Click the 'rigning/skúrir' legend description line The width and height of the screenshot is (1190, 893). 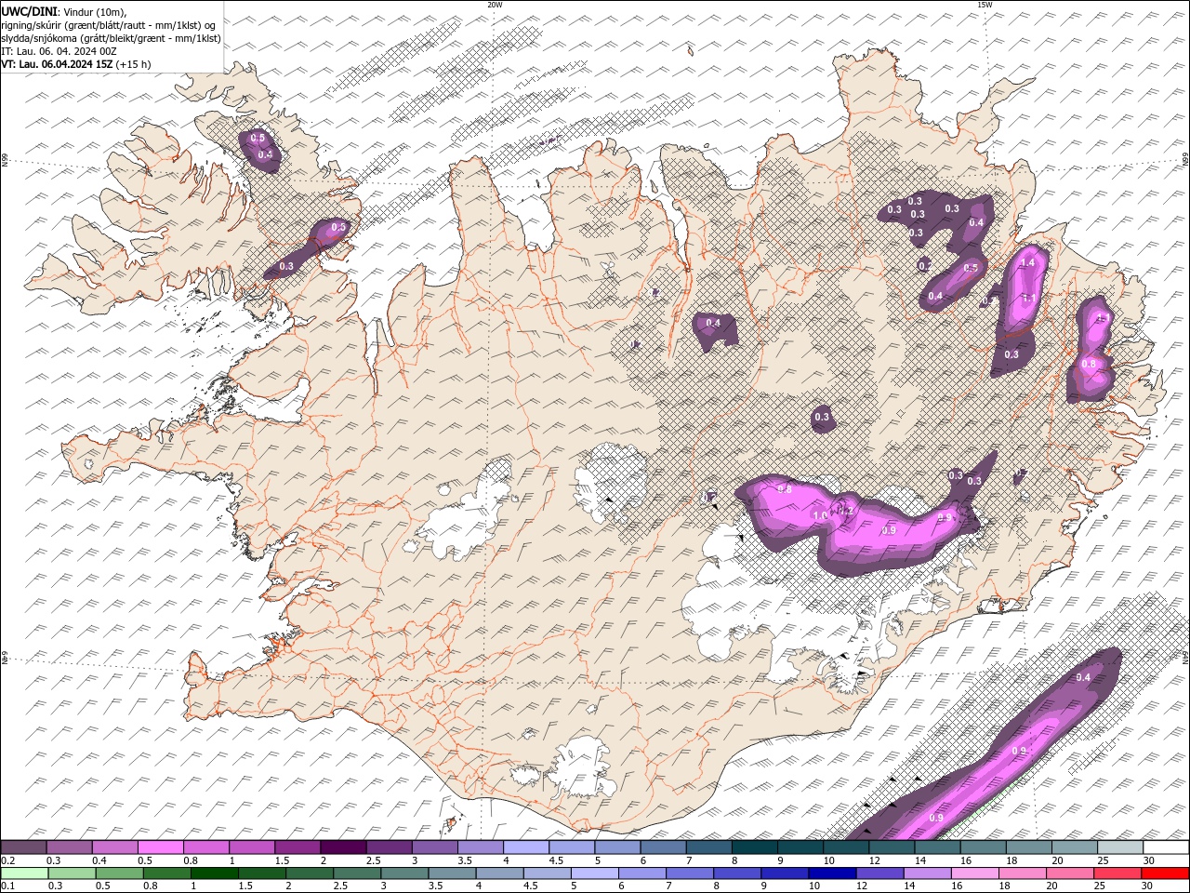109,25
